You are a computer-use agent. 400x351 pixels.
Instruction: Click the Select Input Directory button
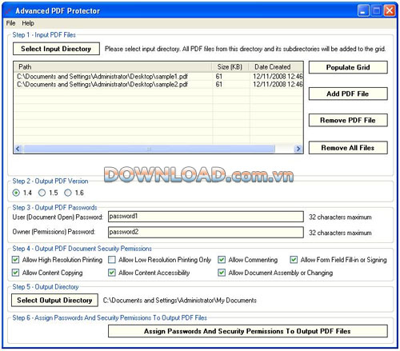(56, 49)
